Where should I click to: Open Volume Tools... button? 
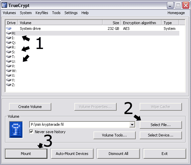pos(114,135)
